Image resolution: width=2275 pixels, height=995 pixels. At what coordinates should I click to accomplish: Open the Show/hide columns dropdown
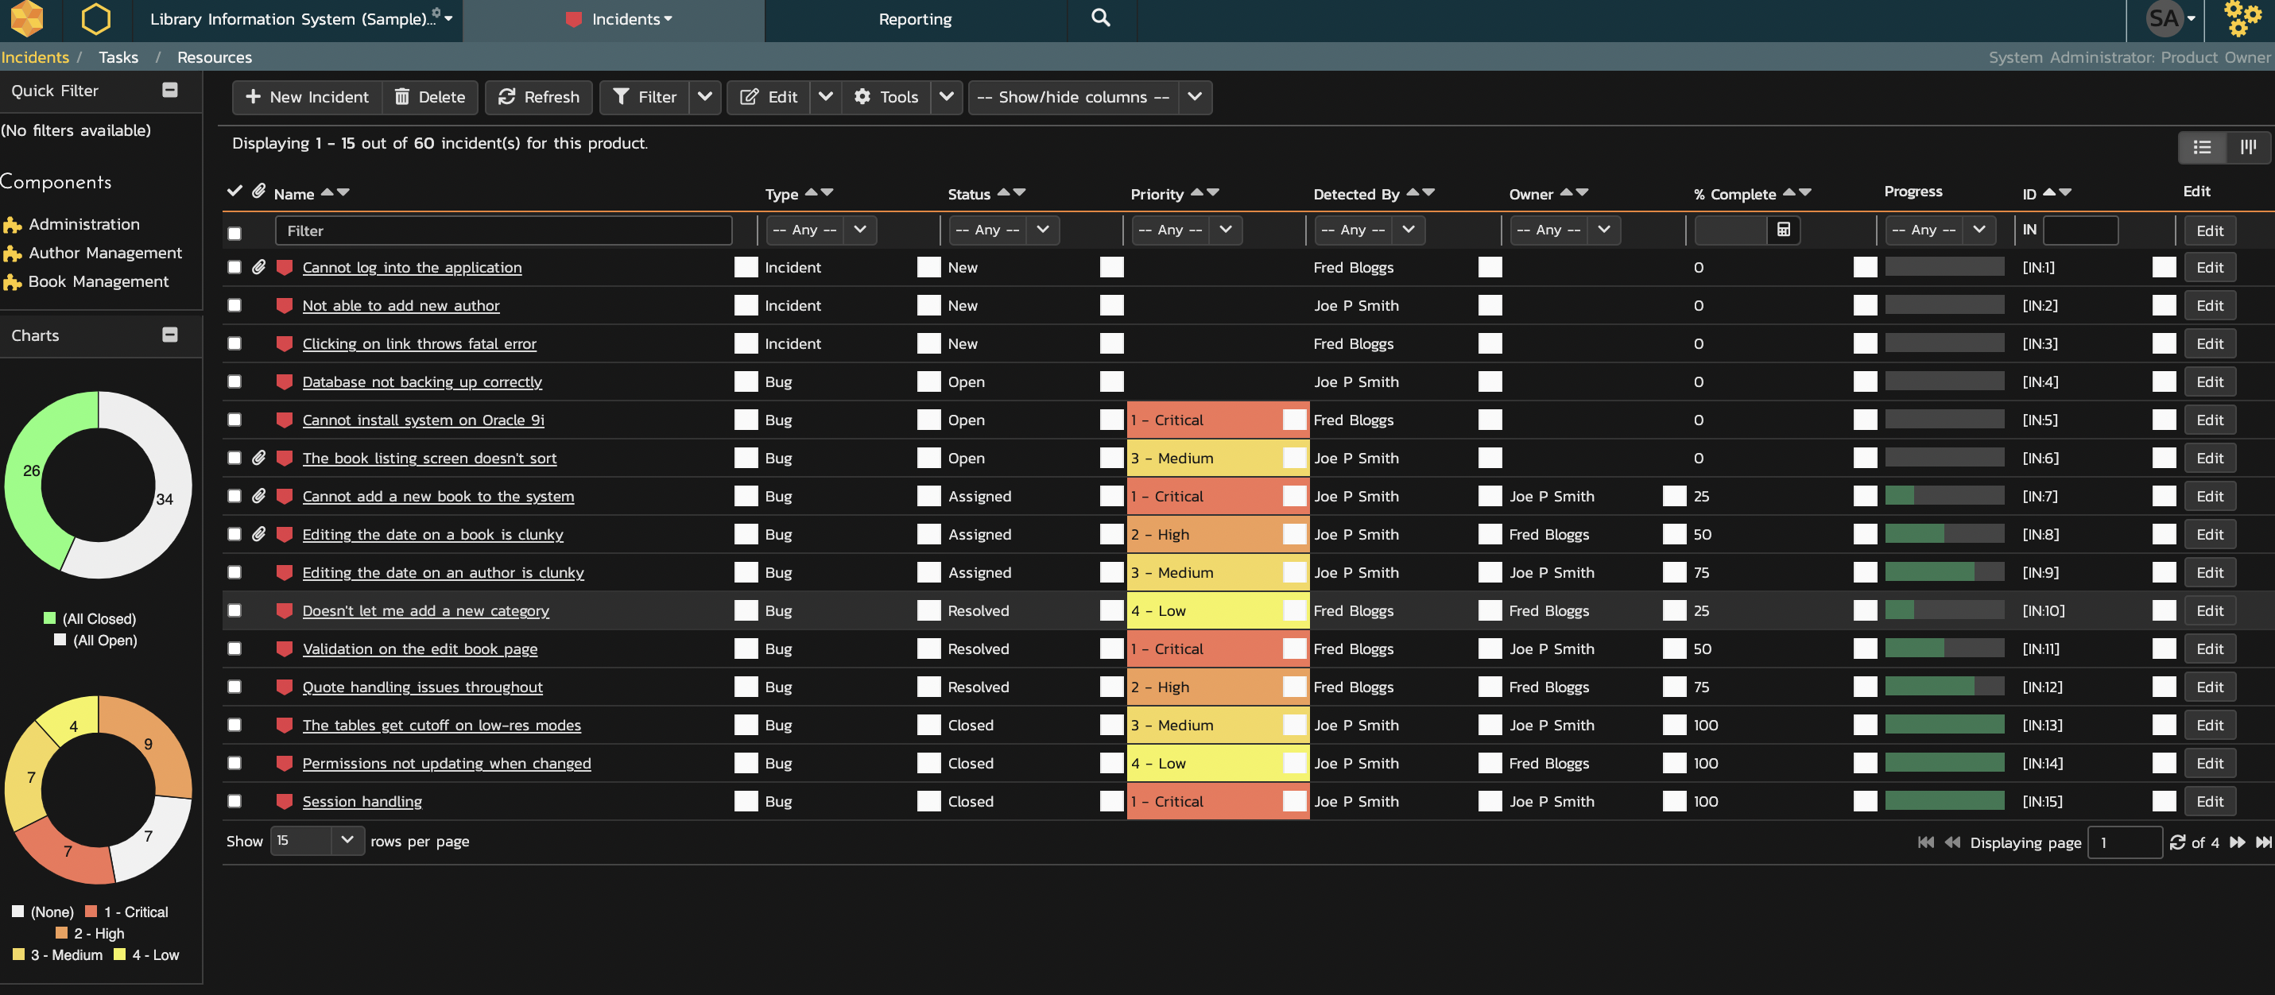(1090, 97)
